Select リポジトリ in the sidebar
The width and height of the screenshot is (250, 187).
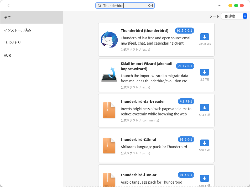tap(32, 43)
